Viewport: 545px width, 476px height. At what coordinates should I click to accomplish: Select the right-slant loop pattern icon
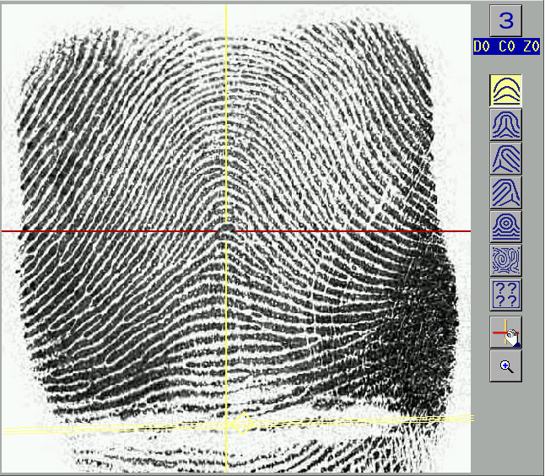[x=505, y=159]
